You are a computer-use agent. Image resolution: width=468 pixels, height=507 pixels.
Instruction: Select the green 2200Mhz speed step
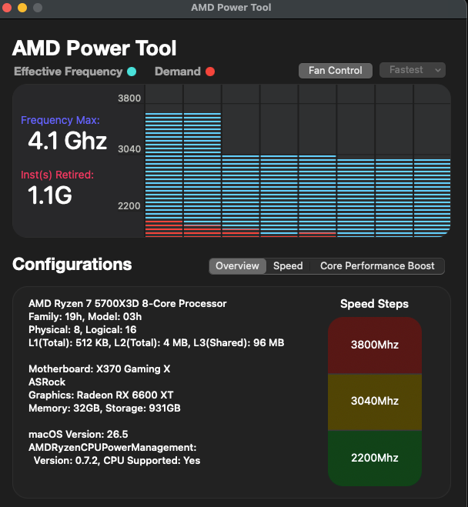click(x=375, y=459)
